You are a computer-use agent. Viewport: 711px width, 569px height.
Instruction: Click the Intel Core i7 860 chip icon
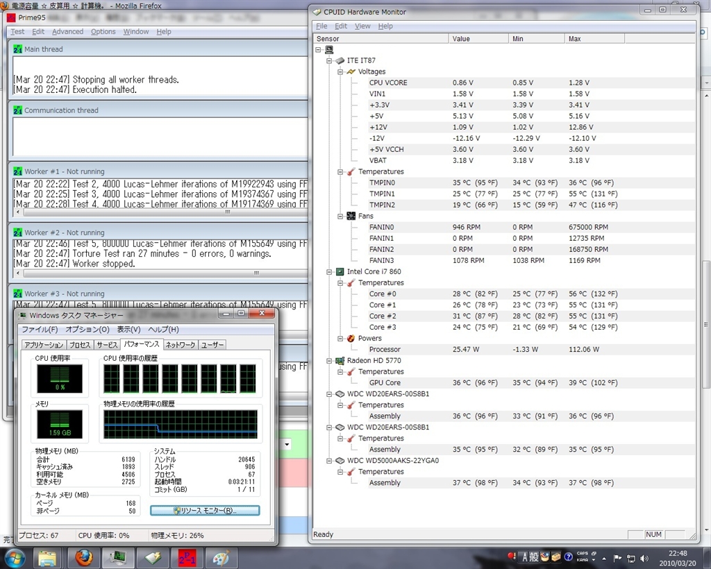[340, 271]
